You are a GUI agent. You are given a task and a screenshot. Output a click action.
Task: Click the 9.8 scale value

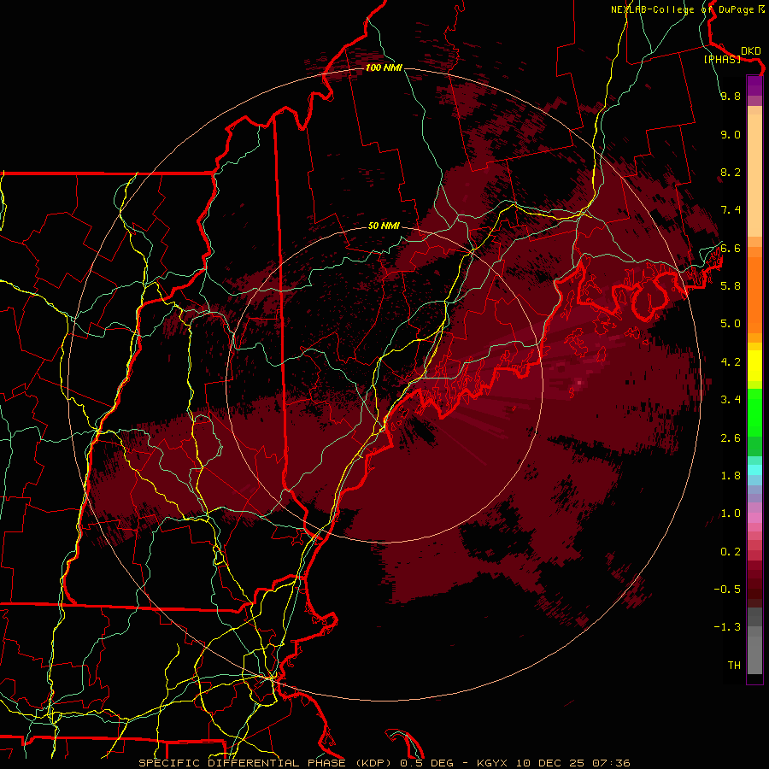tap(731, 96)
